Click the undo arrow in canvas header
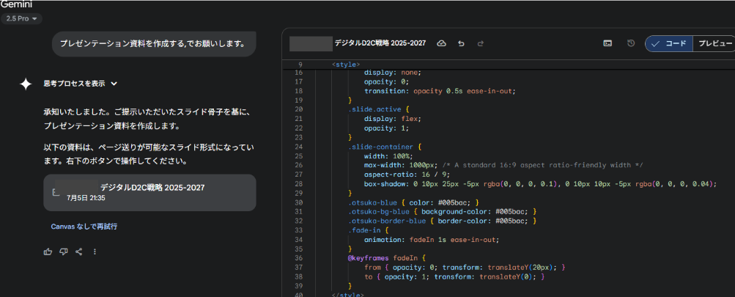Viewport: 735px width, 297px height. [x=461, y=44]
